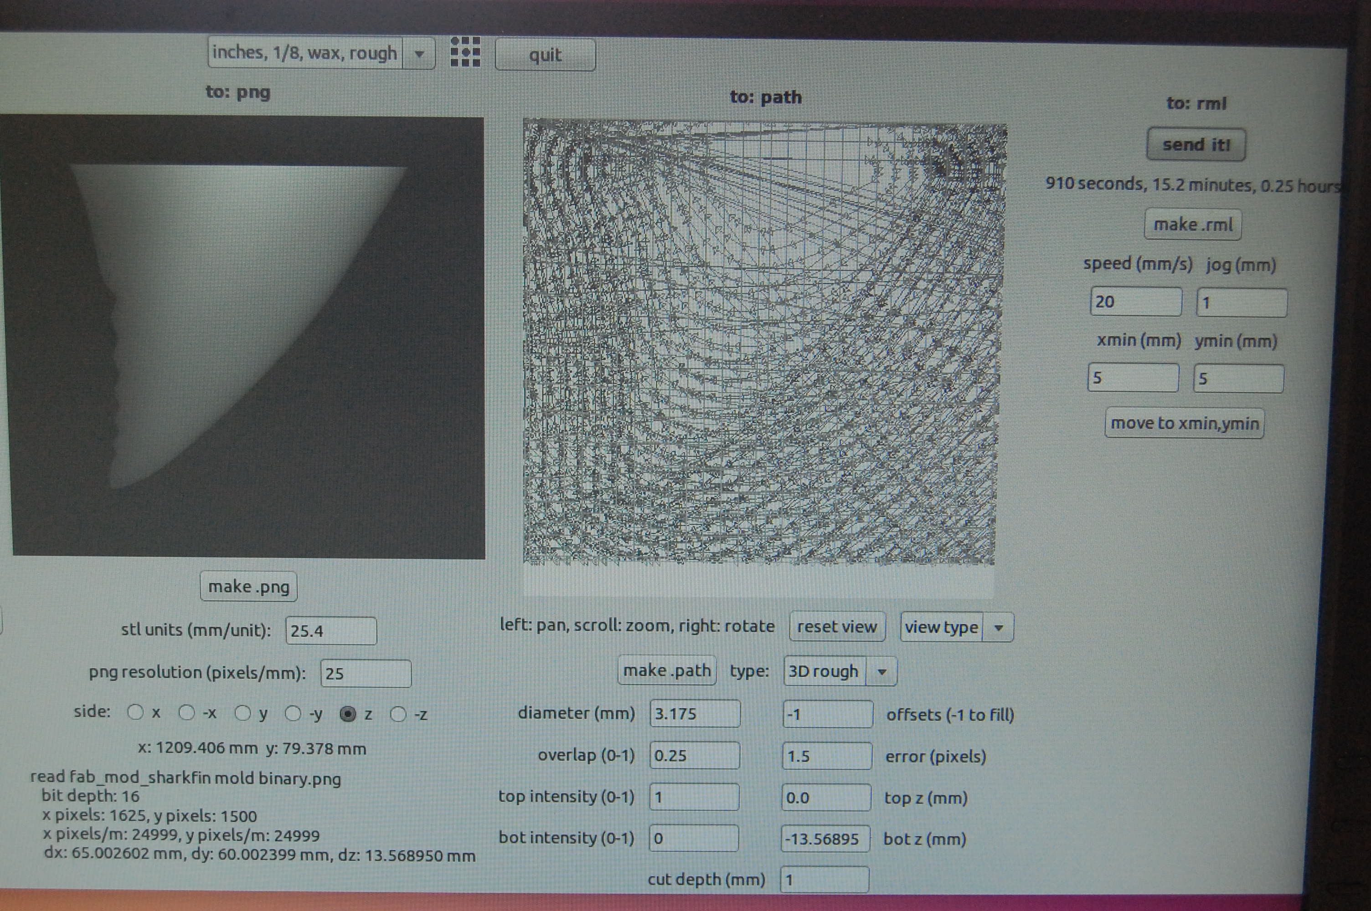
Task: Select the -z side radio button
Action: 398,714
